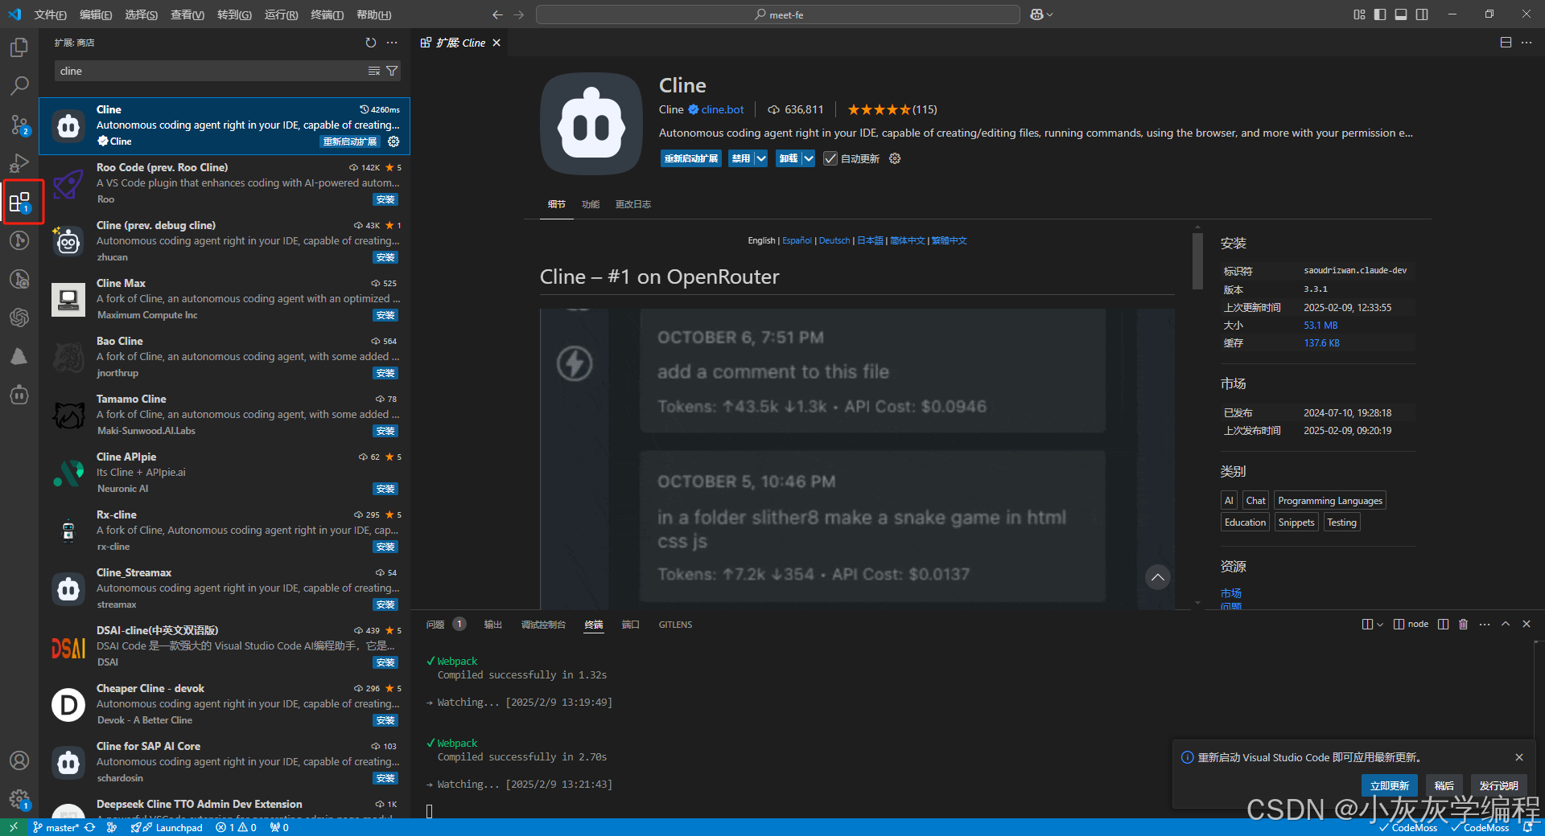Click the remote window icon in the status bar

[x=13, y=827]
